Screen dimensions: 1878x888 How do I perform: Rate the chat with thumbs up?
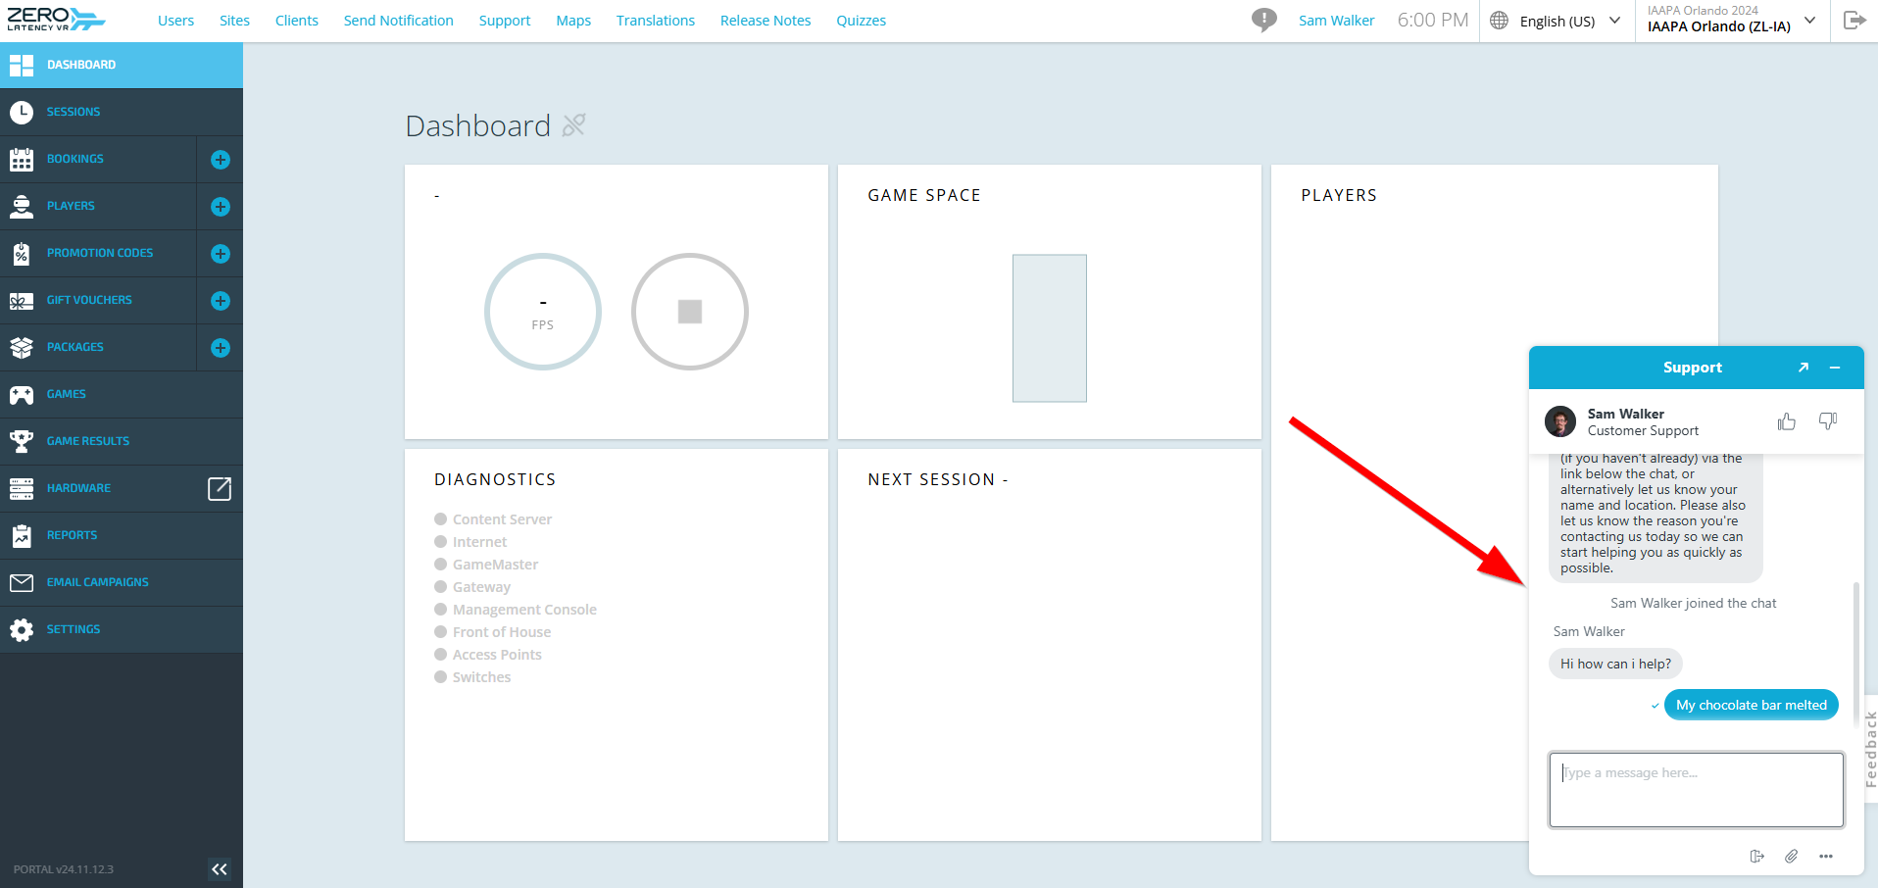pos(1787,421)
